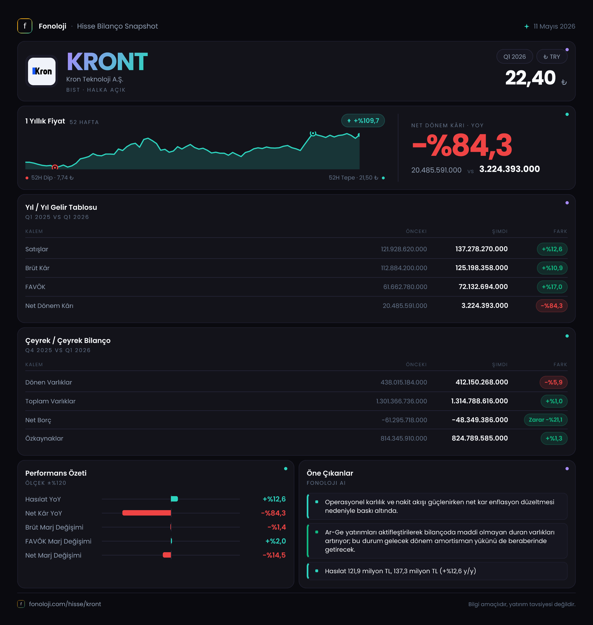This screenshot has height=625, width=593.
Task: Click the Fonoloji brand name in header
Action: 53,26
